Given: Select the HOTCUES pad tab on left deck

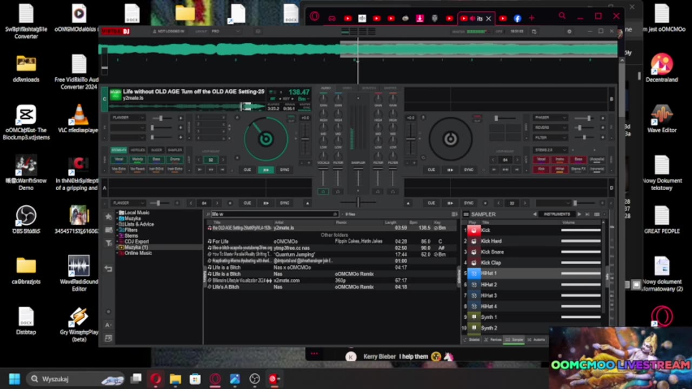Looking at the screenshot, I should point(137,150).
